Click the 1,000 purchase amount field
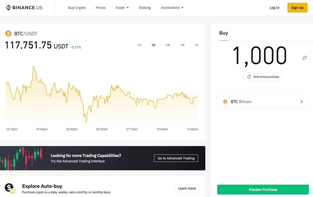313x197 pixels. [x=260, y=56]
